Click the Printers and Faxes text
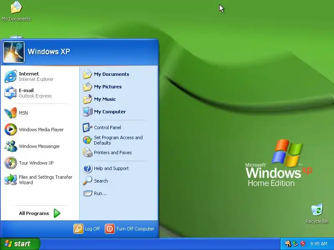Viewport: 334px width, 250px height. click(x=113, y=152)
